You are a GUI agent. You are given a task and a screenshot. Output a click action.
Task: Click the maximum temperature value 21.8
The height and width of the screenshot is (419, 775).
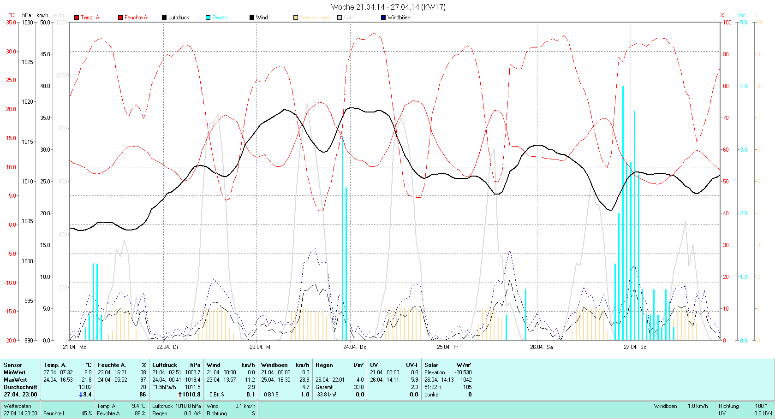[x=86, y=380]
